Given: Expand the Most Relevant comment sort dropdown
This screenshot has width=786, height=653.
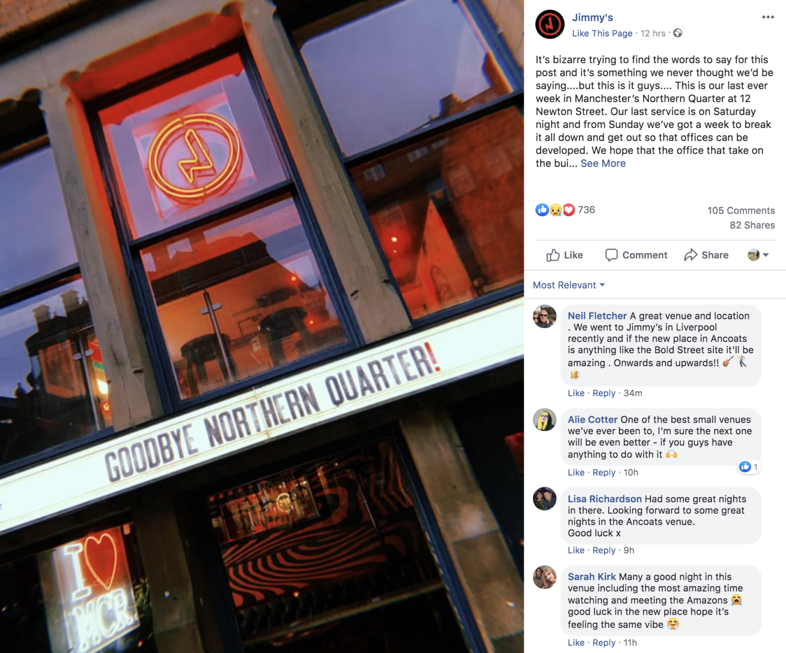Looking at the screenshot, I should 569,285.
